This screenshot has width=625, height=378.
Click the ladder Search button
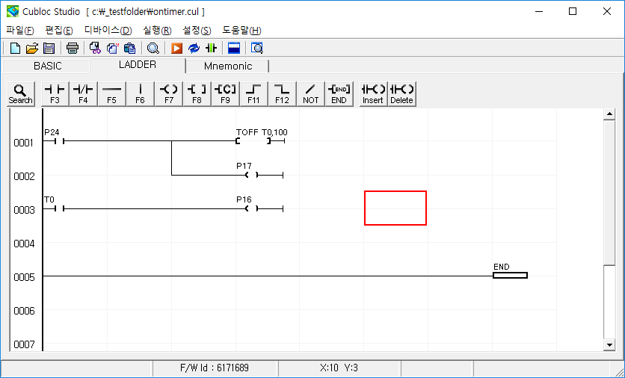(20, 93)
